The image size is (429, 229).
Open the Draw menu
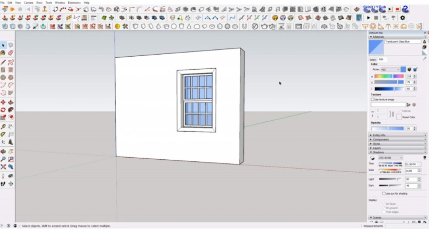tap(40, 3)
